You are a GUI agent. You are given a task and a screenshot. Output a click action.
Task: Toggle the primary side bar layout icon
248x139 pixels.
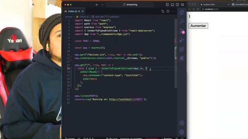(167, 5)
